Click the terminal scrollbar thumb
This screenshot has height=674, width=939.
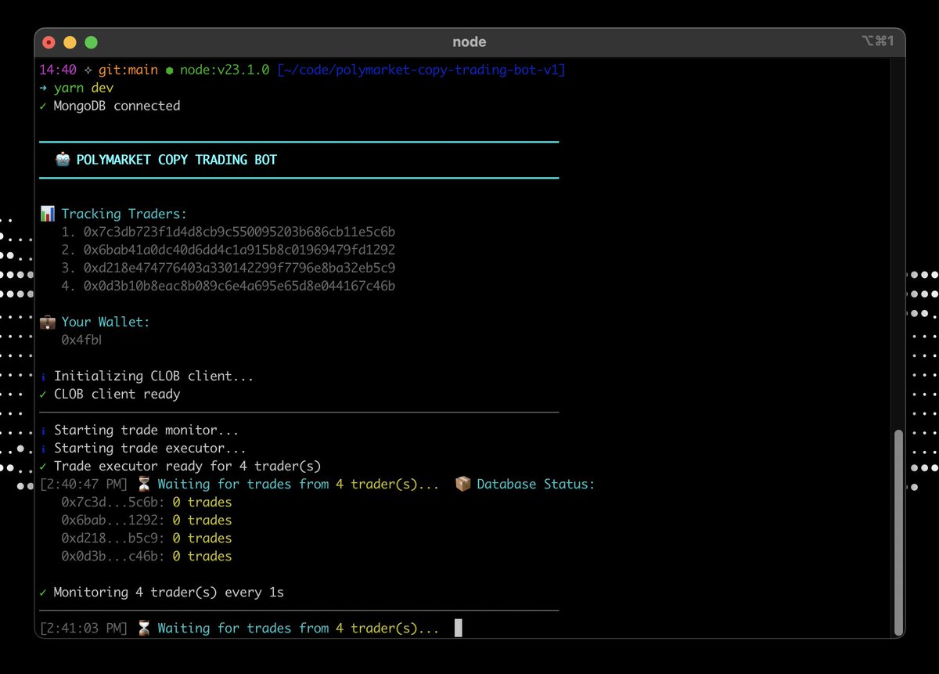(x=898, y=532)
